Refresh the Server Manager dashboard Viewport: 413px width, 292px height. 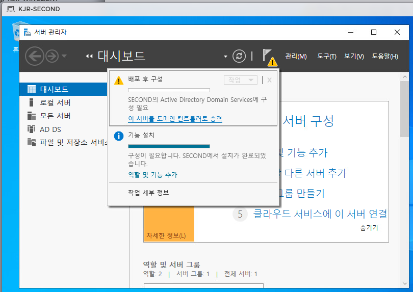[239, 56]
